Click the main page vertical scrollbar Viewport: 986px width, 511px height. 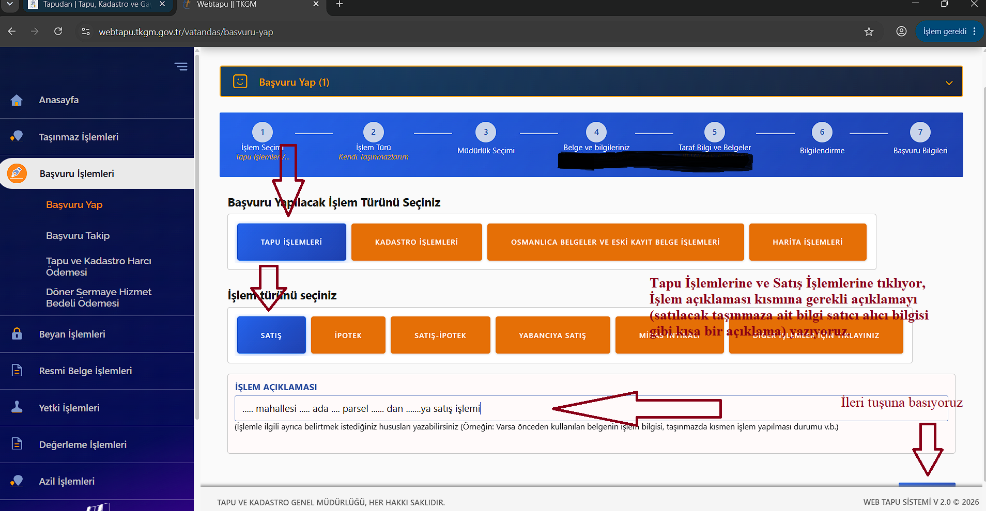point(984,284)
